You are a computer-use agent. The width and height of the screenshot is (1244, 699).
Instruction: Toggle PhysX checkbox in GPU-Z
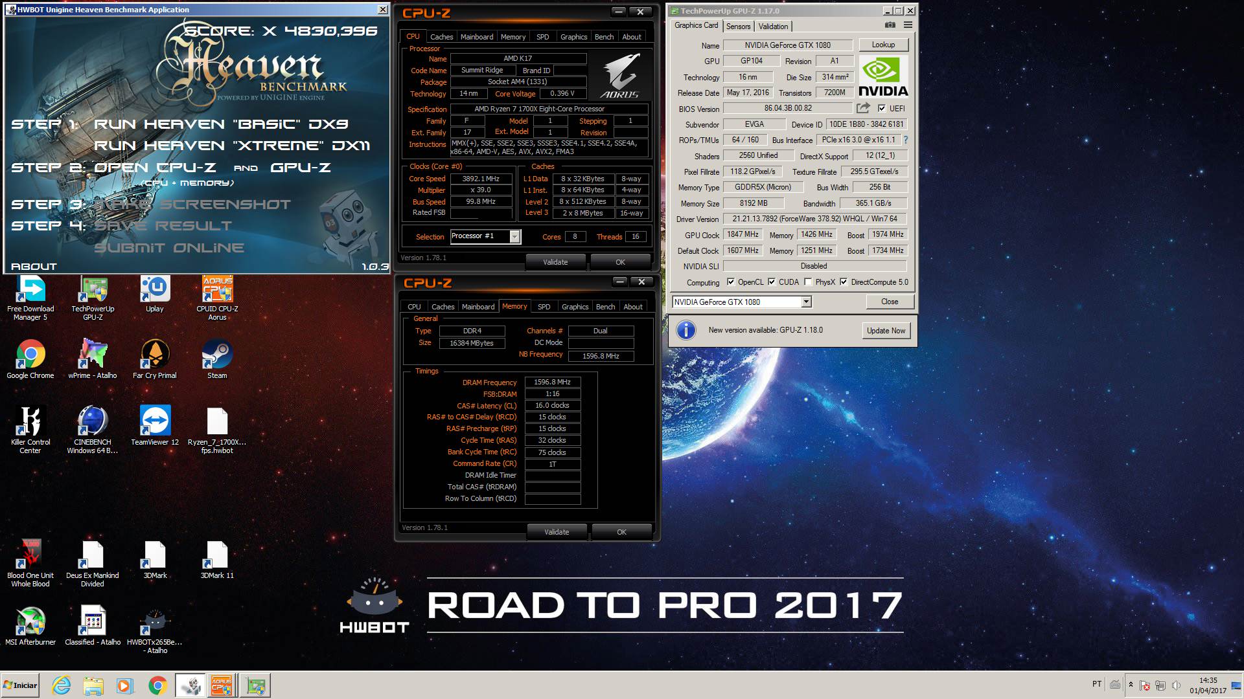pyautogui.click(x=808, y=282)
